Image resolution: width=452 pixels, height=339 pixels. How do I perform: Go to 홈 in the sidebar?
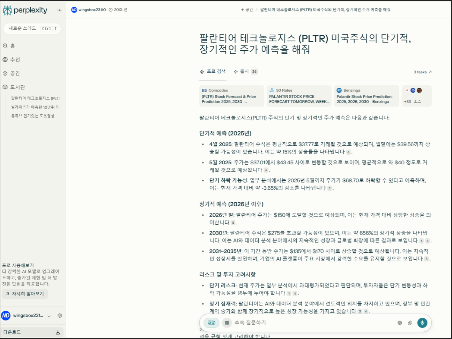click(x=9, y=46)
